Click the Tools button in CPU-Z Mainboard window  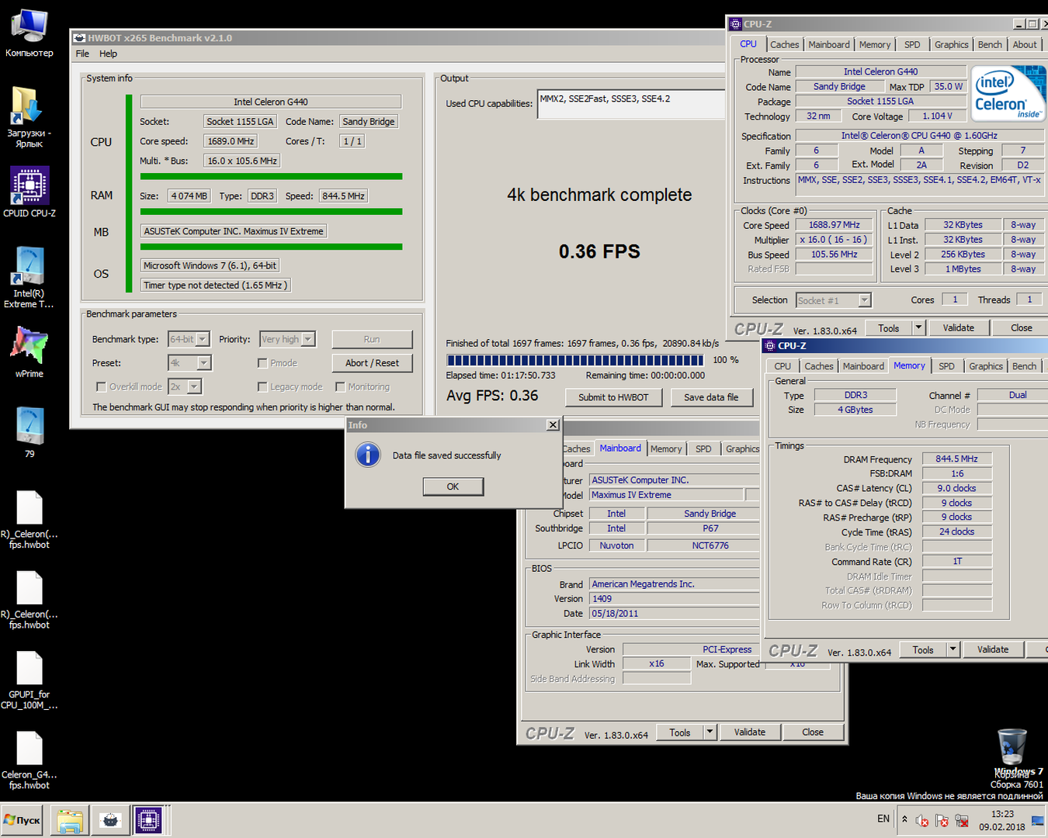[x=680, y=732]
